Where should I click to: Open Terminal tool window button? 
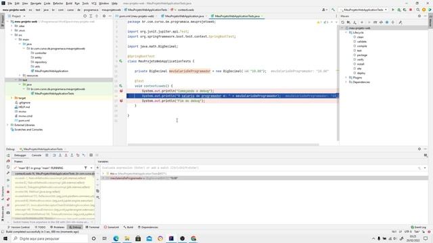pyautogui.click(x=92, y=227)
